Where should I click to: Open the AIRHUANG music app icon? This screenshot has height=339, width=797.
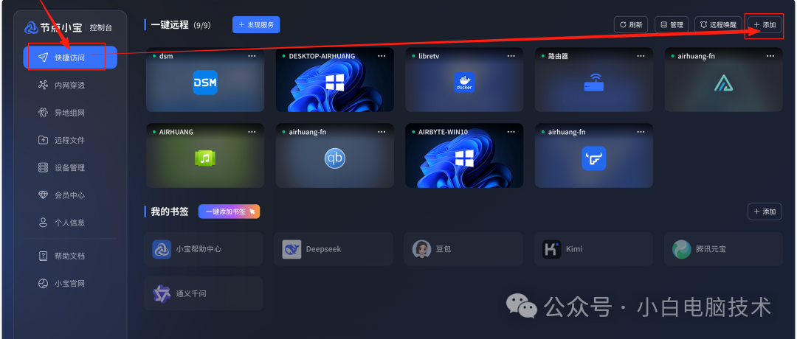(205, 158)
